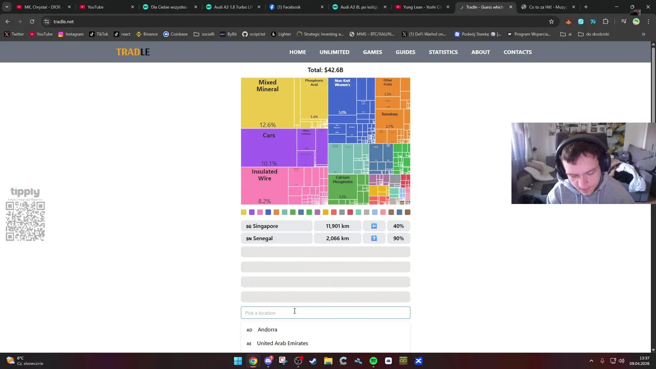Show hidden bookmarks with the chevron
The image size is (656, 369).
643,34
